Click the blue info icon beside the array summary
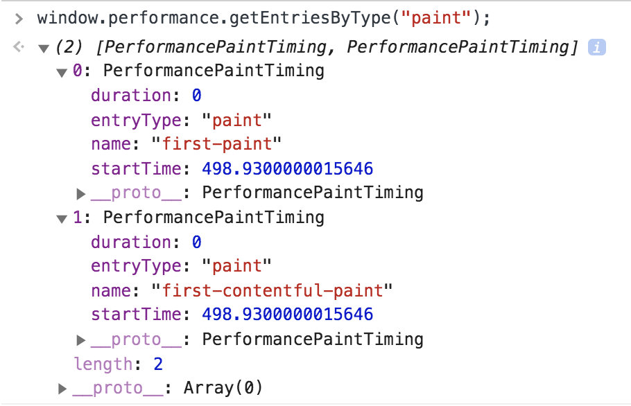 (x=597, y=47)
